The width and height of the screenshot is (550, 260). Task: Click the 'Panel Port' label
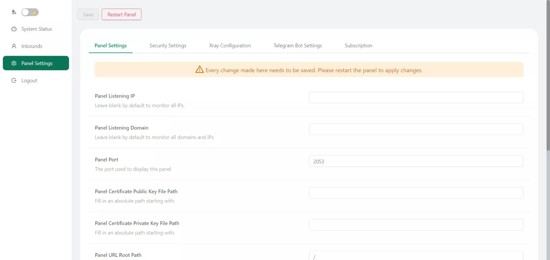point(107,159)
